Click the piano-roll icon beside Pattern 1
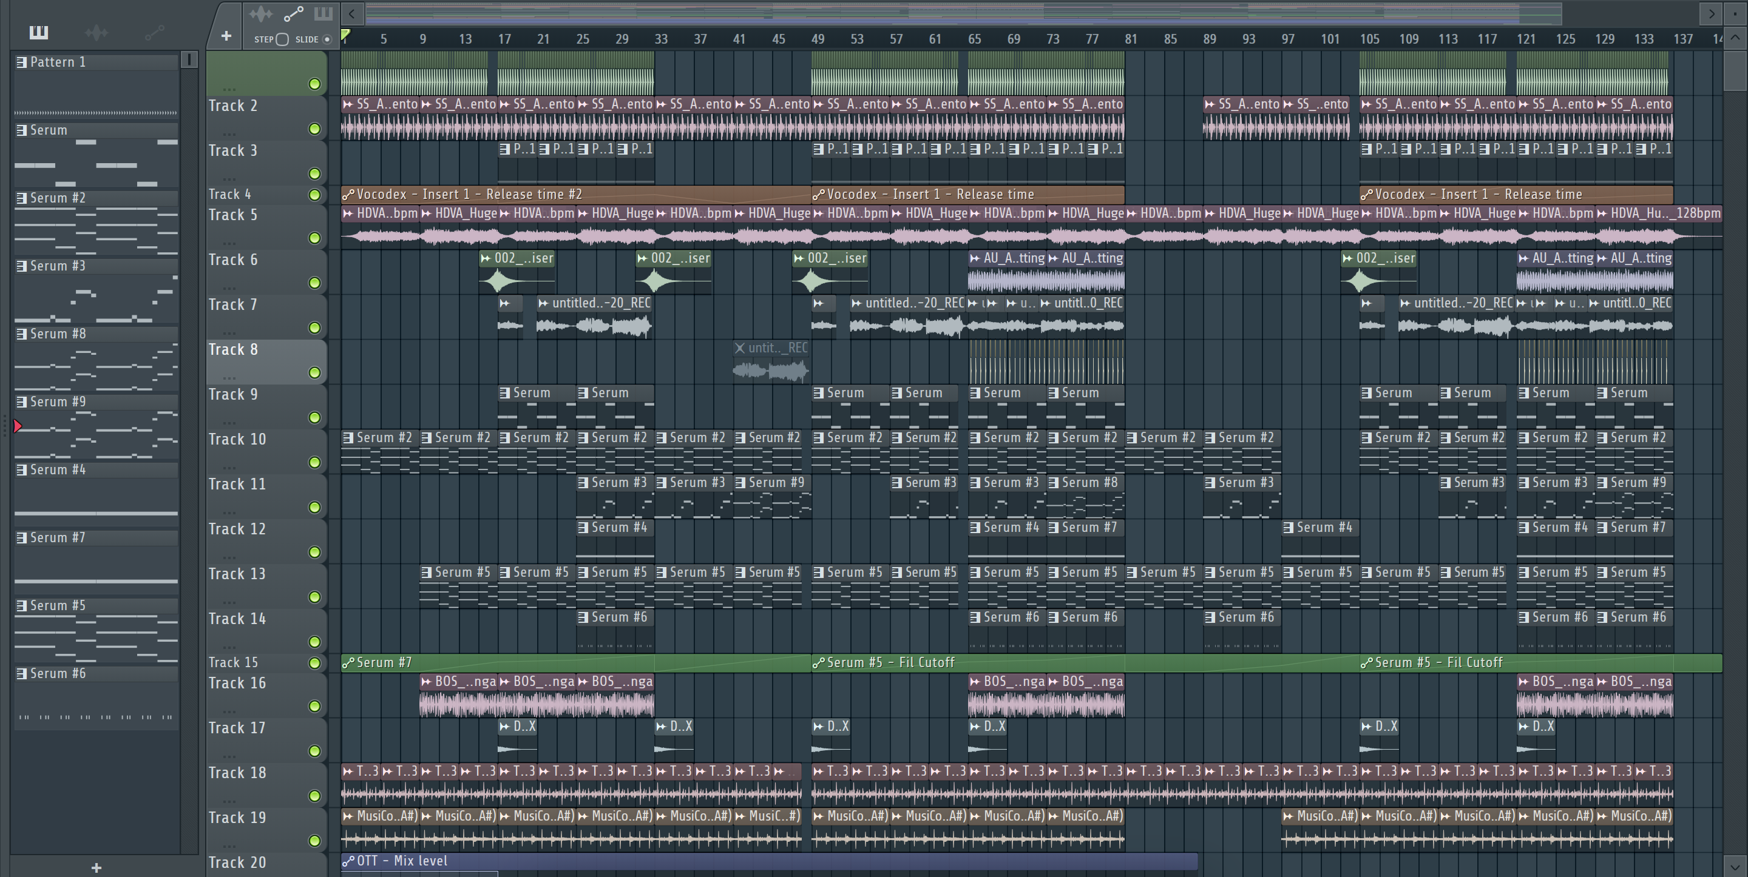The width and height of the screenshot is (1748, 877). coord(22,62)
